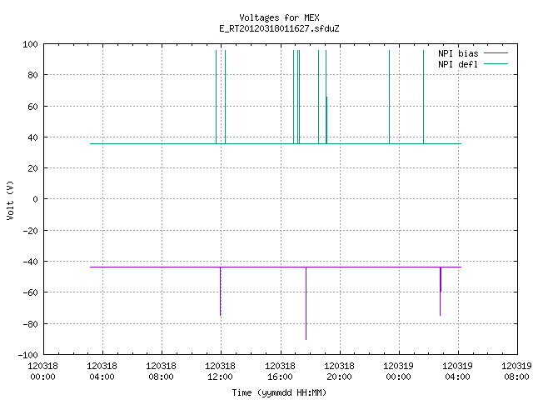The width and height of the screenshot is (533, 400).
Task: Click the y-axis tick label '-40'
Action: coord(30,262)
